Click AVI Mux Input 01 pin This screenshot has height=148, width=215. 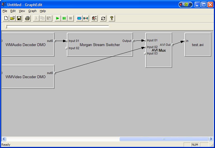click(x=145, y=40)
